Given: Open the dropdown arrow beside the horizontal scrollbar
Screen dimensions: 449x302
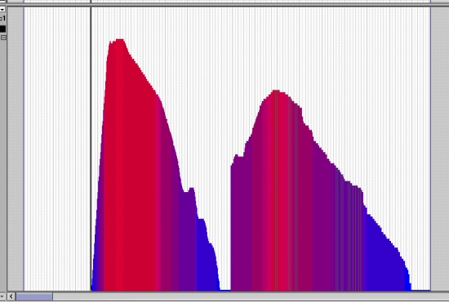Looking at the screenshot, I should [2, 297].
